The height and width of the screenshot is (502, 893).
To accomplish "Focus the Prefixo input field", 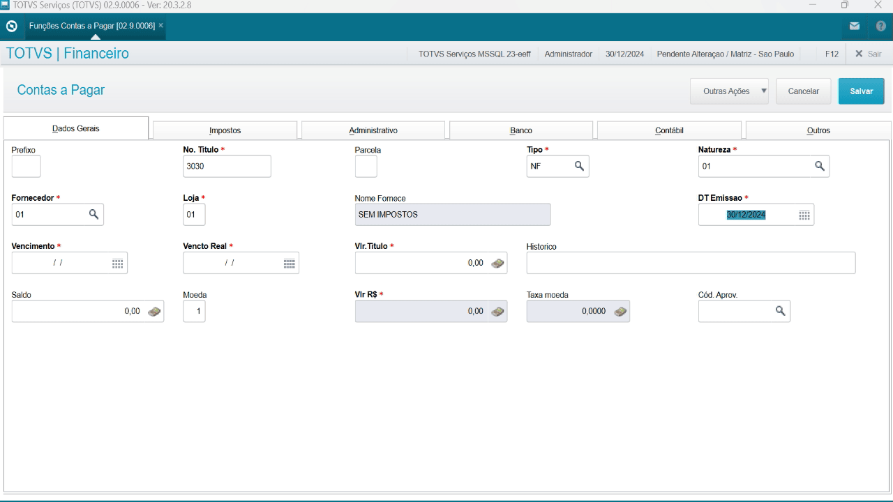I will point(27,166).
